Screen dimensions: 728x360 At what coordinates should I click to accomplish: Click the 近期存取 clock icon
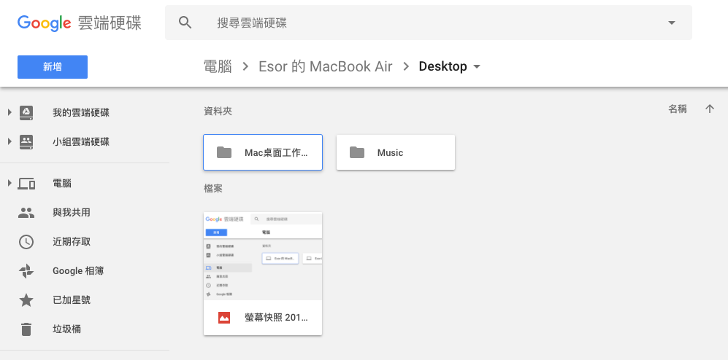26,242
